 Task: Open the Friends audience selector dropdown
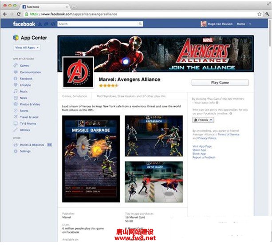pyautogui.click(x=203, y=120)
